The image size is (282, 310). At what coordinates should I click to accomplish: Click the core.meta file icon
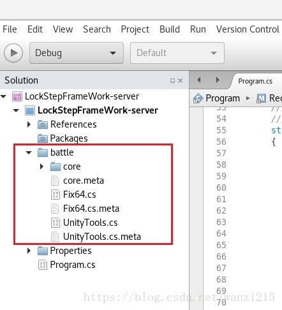click(x=55, y=181)
